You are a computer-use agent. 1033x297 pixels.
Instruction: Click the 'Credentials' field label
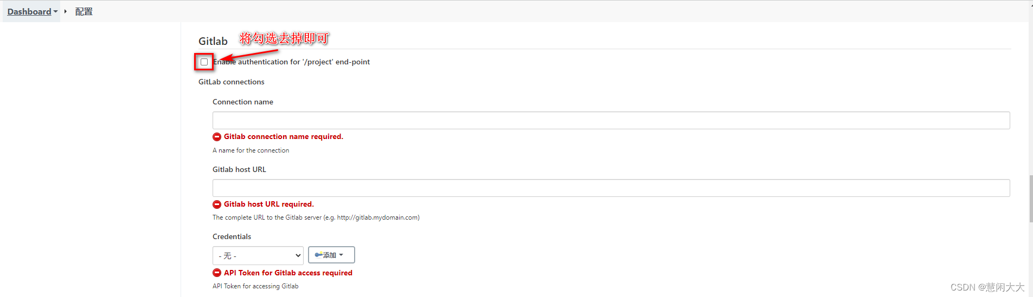[232, 236]
